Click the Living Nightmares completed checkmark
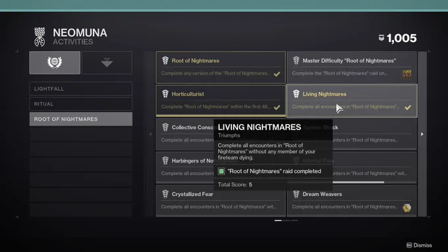The width and height of the screenshot is (448, 252). click(408, 108)
